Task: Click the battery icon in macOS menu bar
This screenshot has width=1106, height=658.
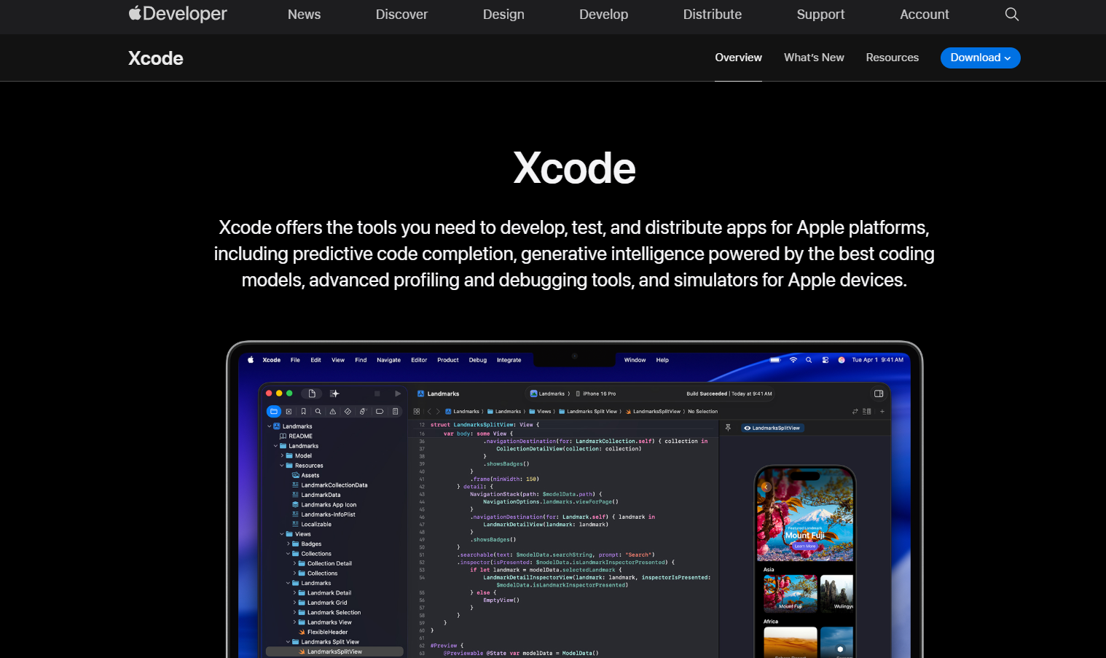Action: tap(775, 360)
